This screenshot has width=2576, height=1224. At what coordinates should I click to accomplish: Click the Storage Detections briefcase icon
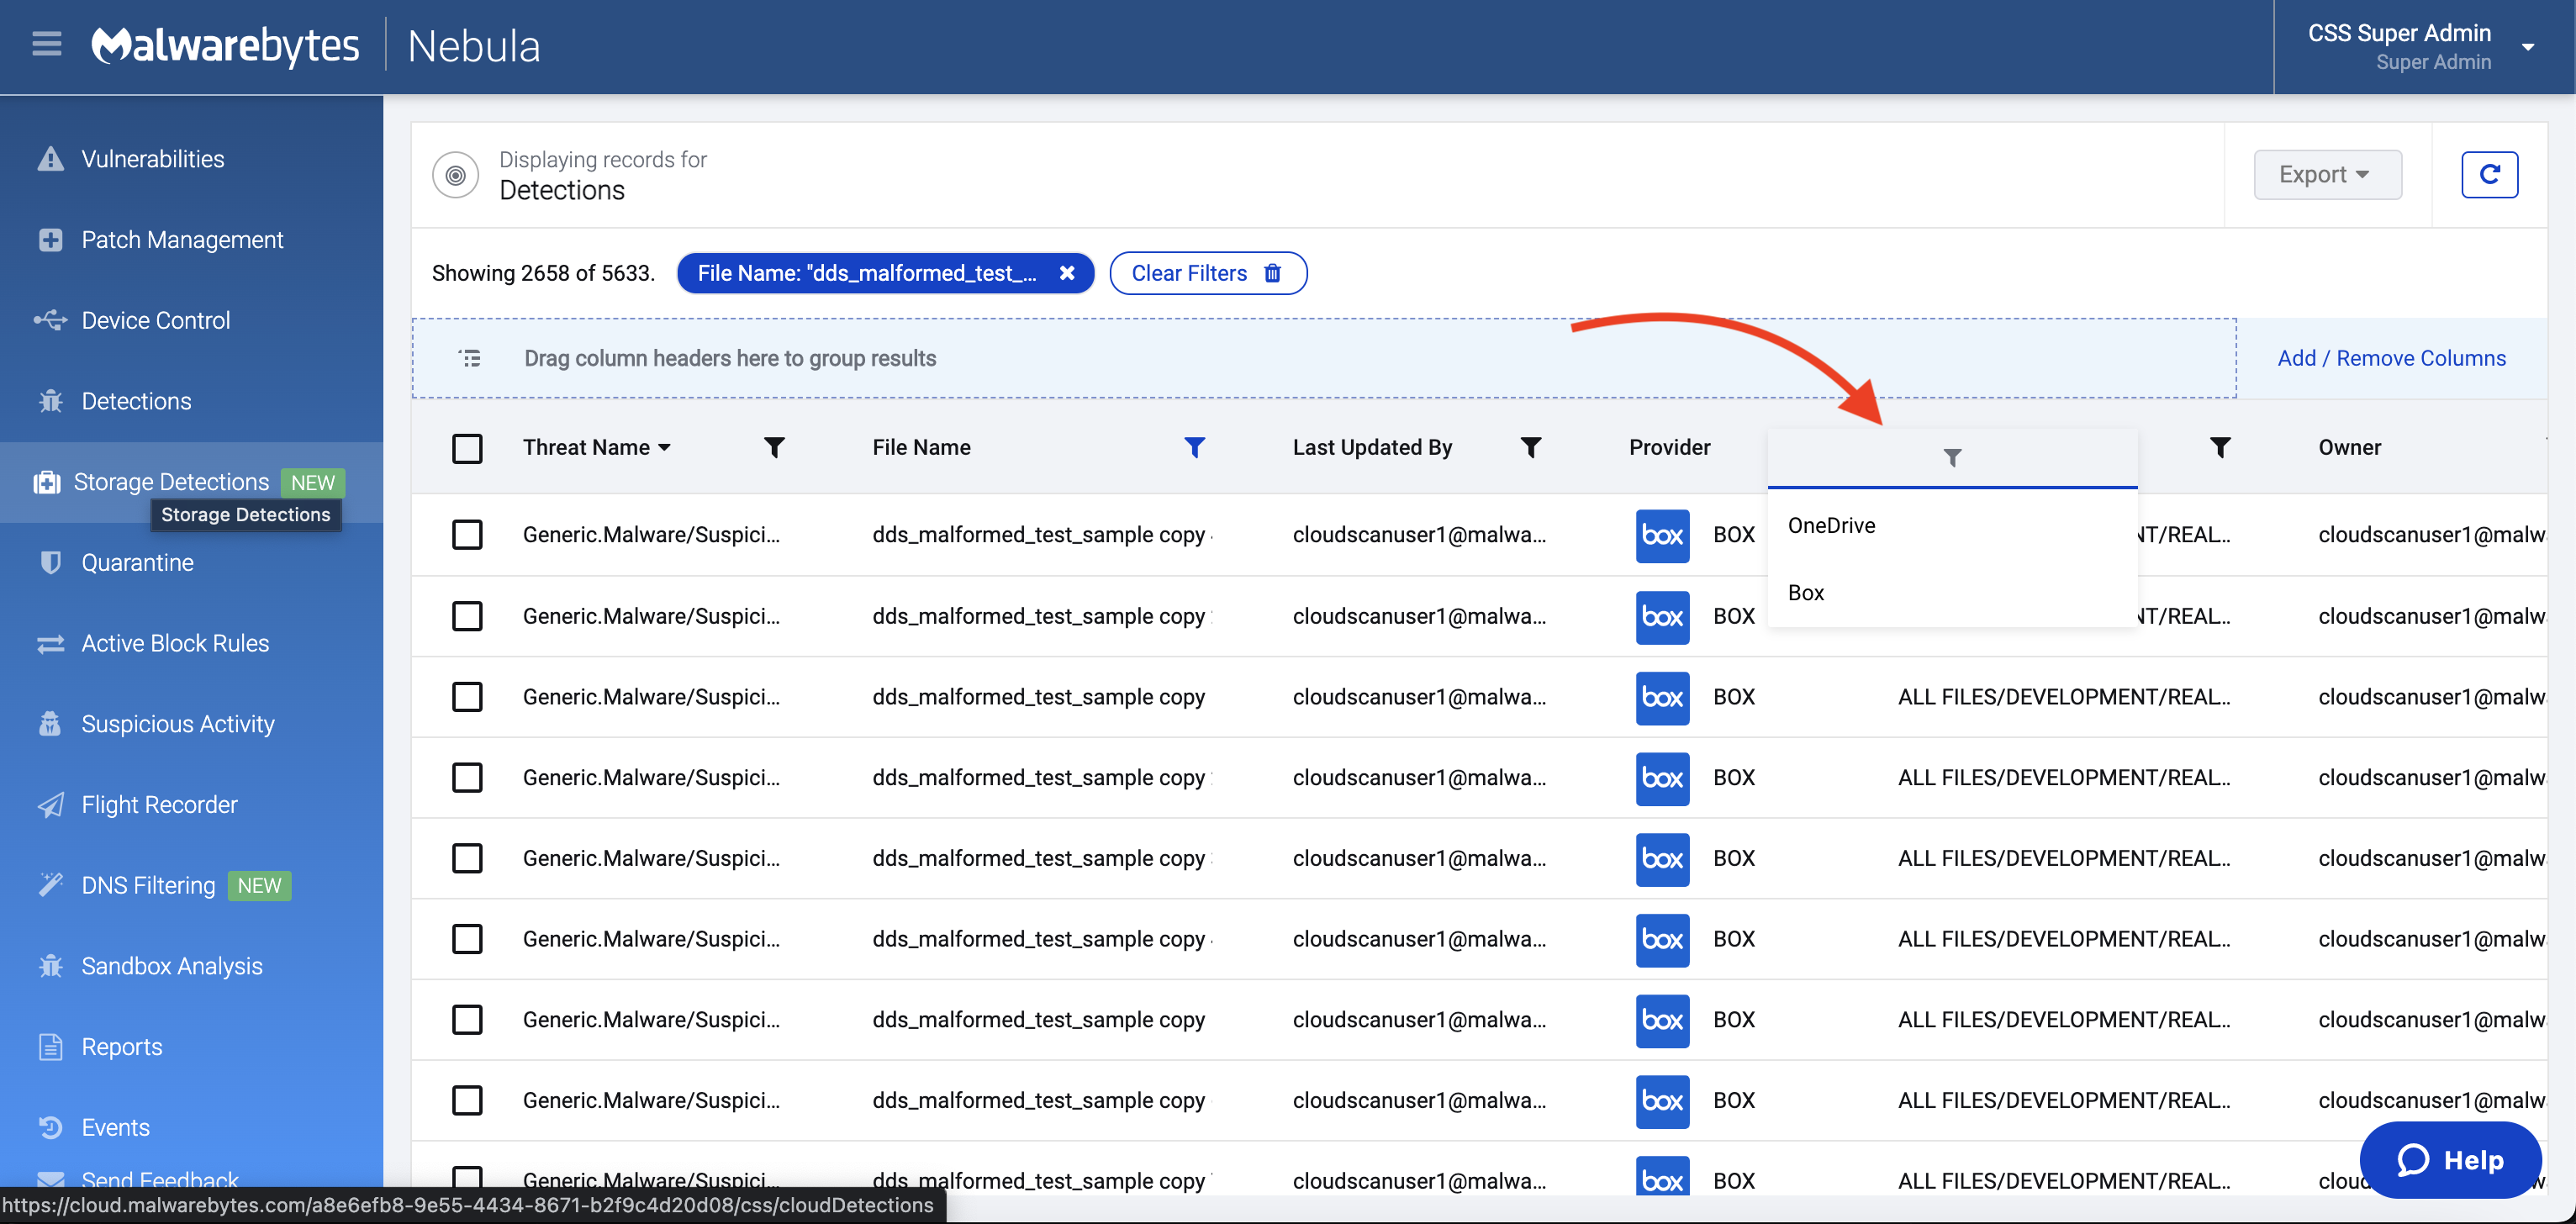(47, 482)
